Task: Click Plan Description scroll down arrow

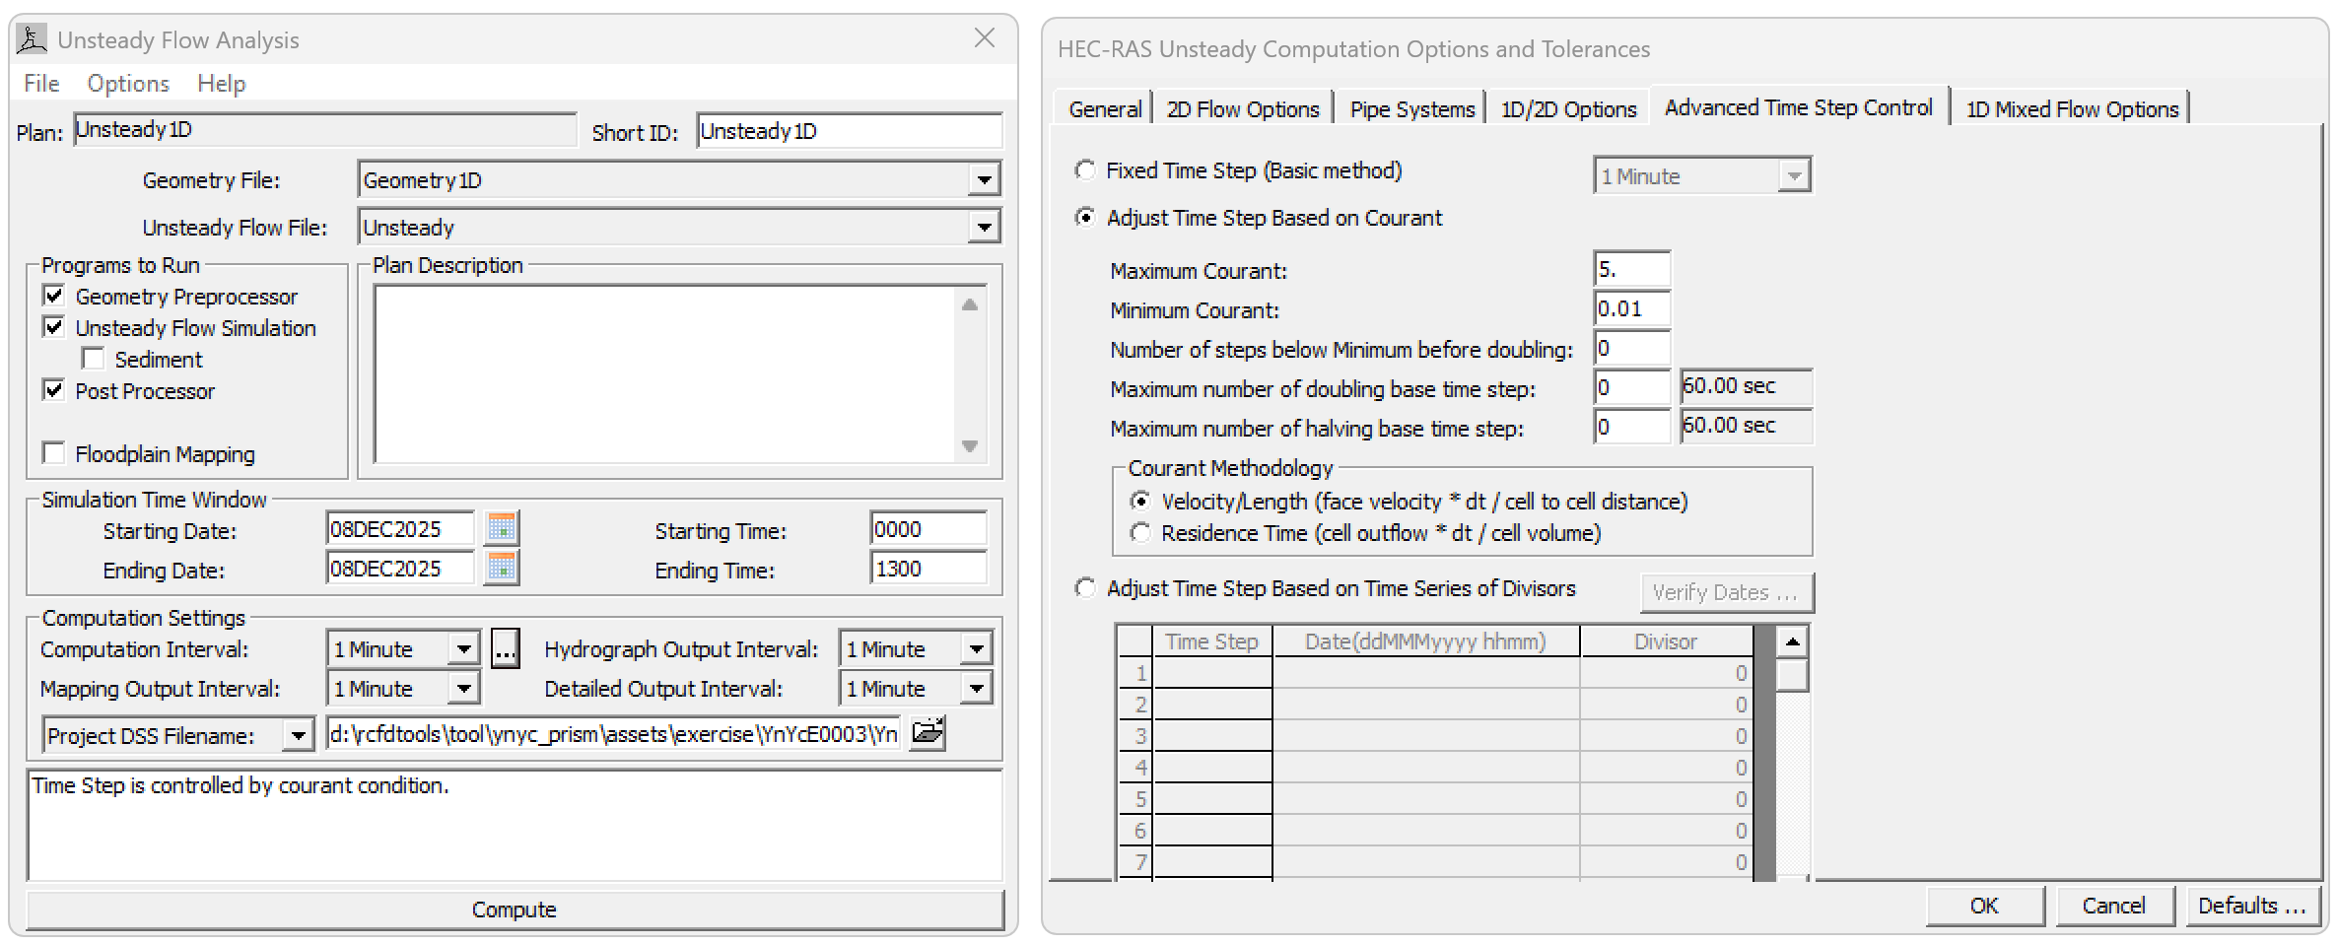Action: 970,445
